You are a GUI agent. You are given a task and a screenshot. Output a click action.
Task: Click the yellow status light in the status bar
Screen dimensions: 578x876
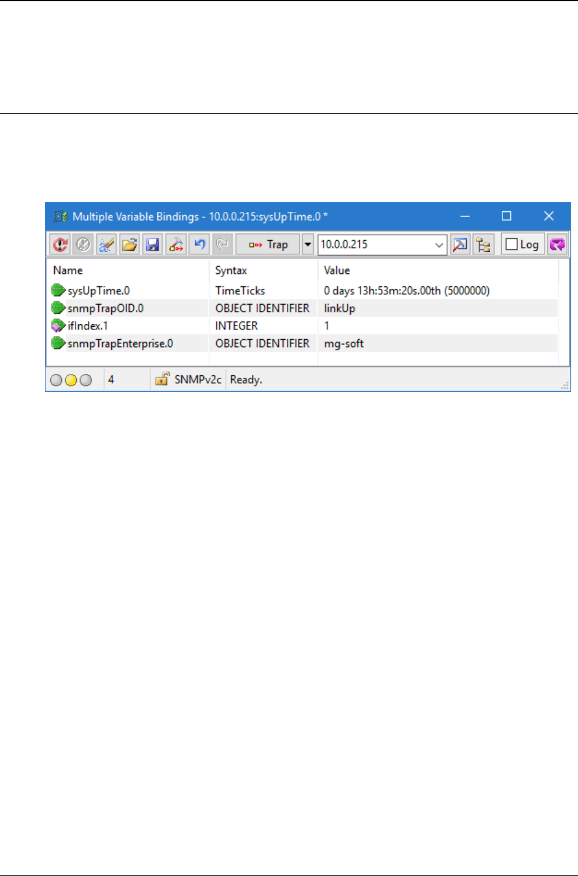(71, 380)
